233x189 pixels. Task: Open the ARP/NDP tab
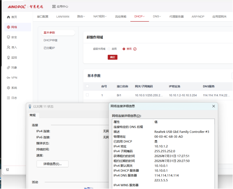(198, 16)
